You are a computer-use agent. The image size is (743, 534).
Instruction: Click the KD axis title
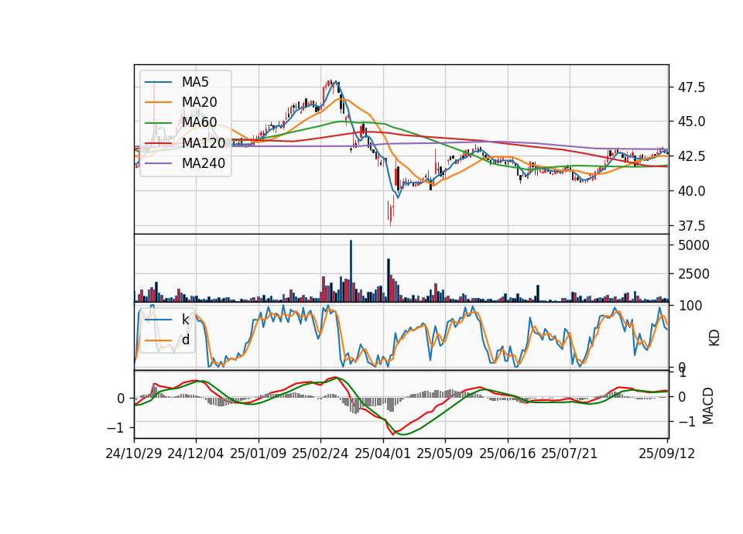point(714,338)
